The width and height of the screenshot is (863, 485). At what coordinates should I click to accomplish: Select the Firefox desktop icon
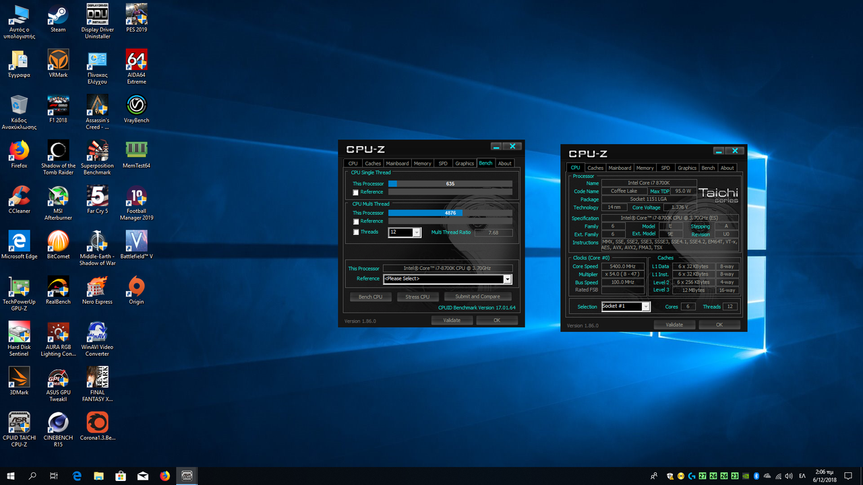tap(19, 154)
